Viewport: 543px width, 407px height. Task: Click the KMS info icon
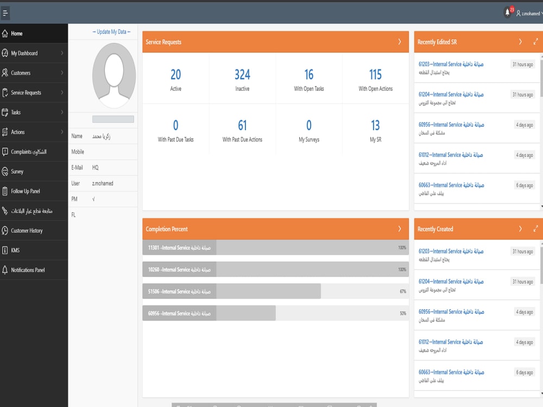[x=5, y=250]
